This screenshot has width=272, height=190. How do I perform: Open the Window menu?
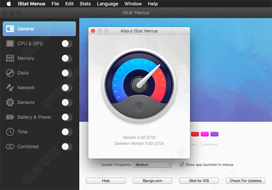pyautogui.click(x=133, y=4)
